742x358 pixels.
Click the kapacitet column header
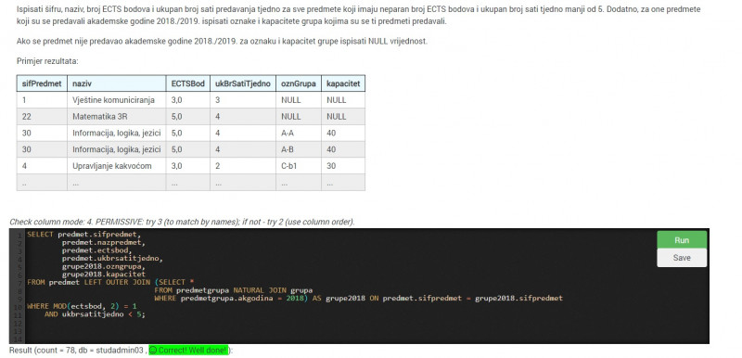click(x=343, y=83)
